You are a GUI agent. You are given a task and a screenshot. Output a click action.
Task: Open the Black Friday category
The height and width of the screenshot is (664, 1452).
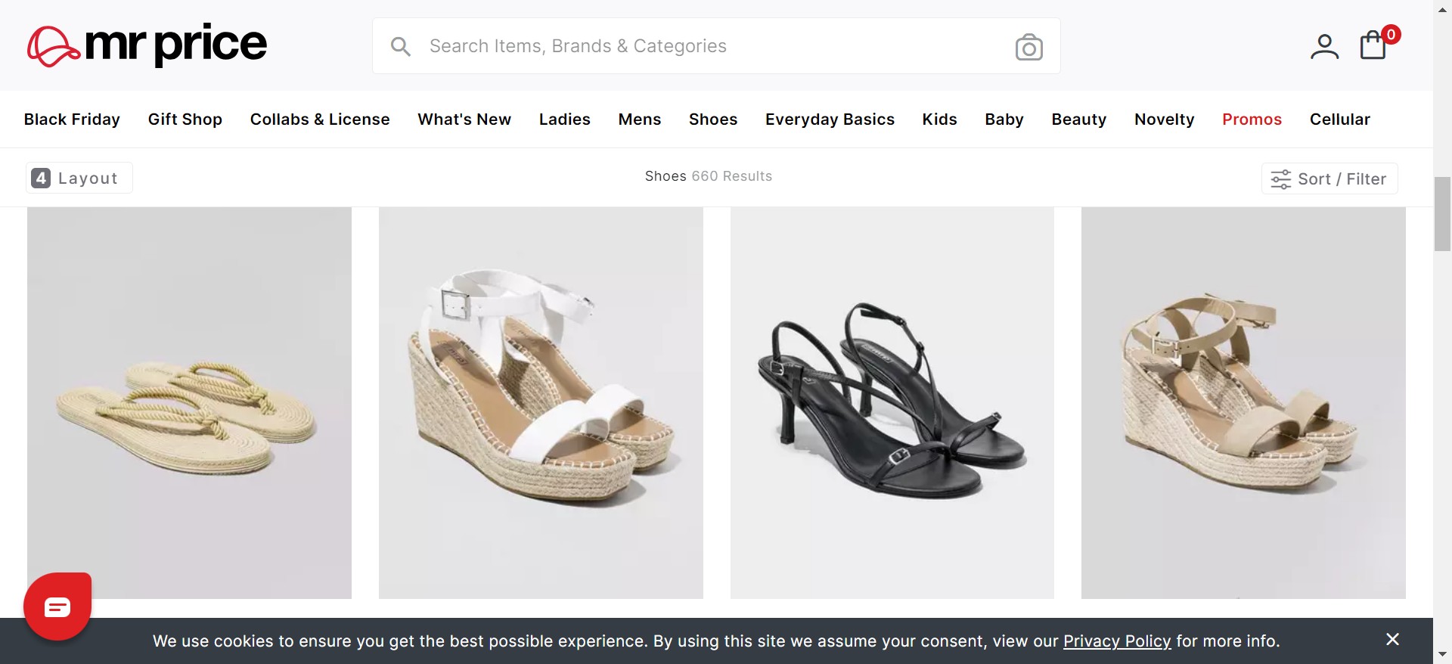pos(72,119)
